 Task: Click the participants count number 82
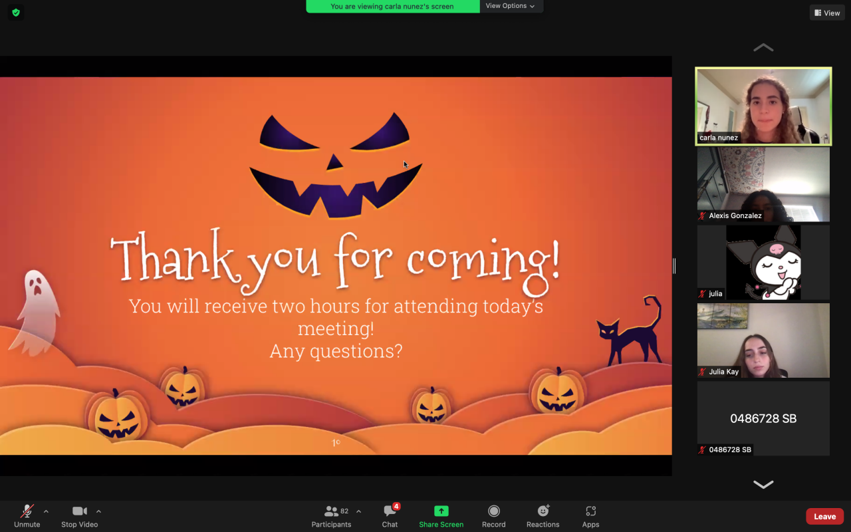[344, 511]
